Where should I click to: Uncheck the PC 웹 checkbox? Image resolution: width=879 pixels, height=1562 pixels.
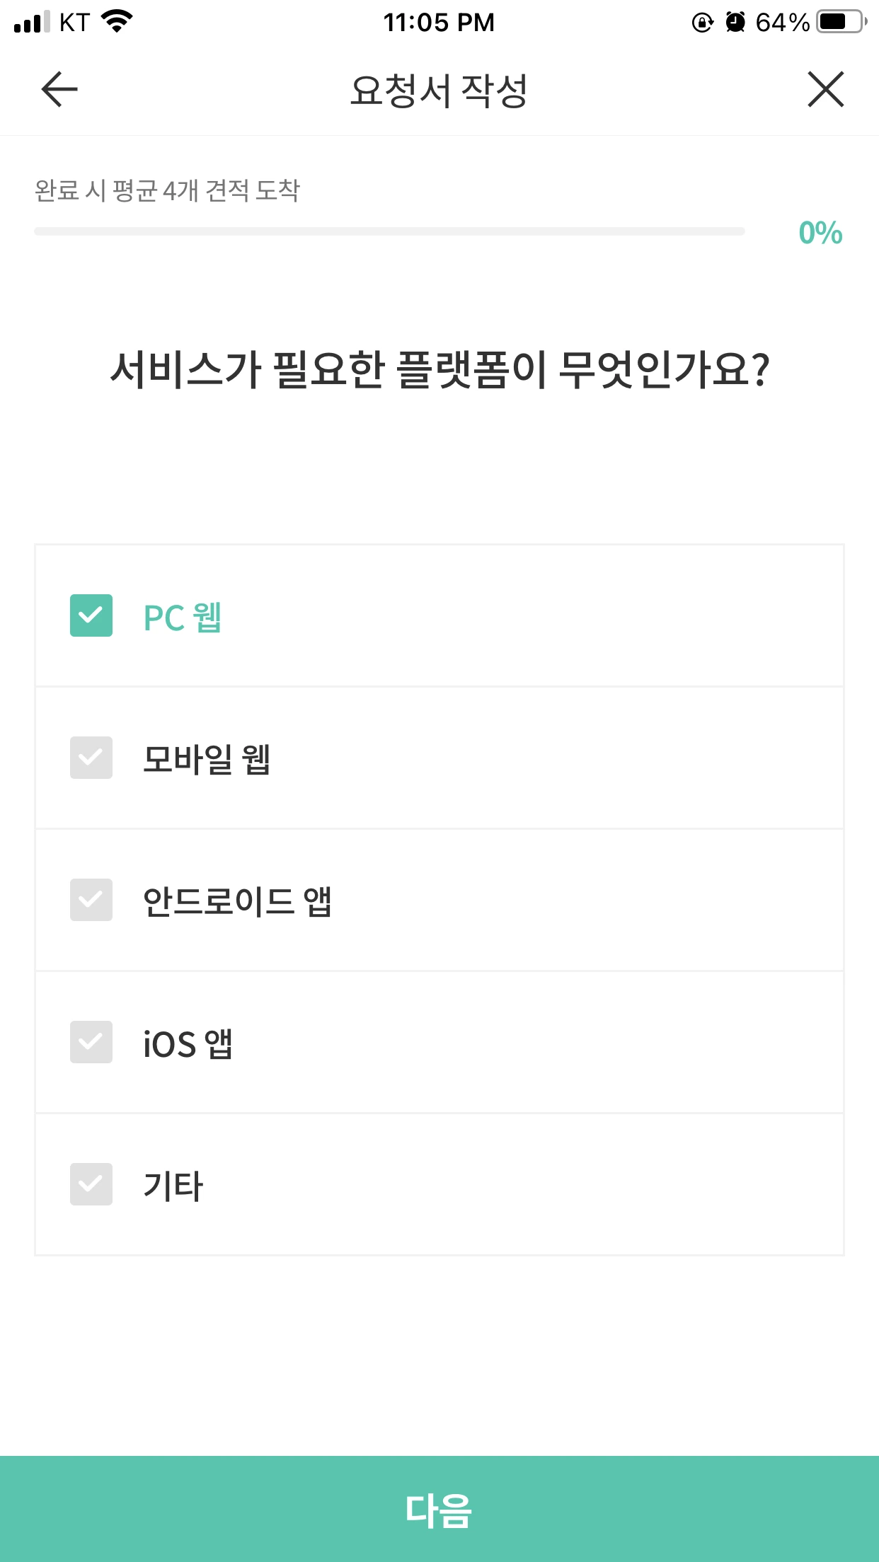click(91, 615)
